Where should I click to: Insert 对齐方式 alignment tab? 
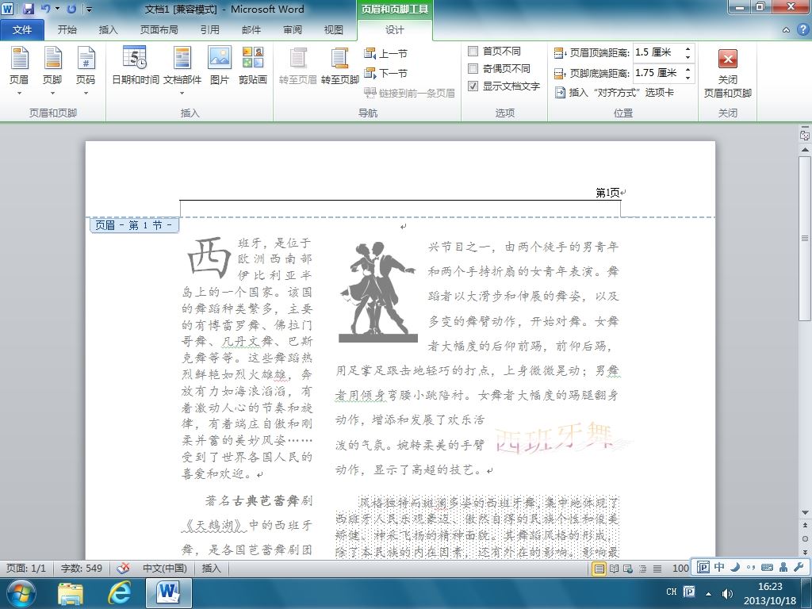(615, 92)
